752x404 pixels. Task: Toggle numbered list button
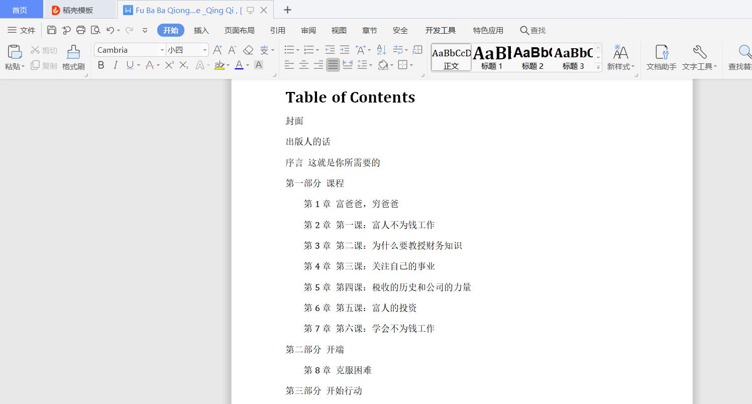point(309,50)
